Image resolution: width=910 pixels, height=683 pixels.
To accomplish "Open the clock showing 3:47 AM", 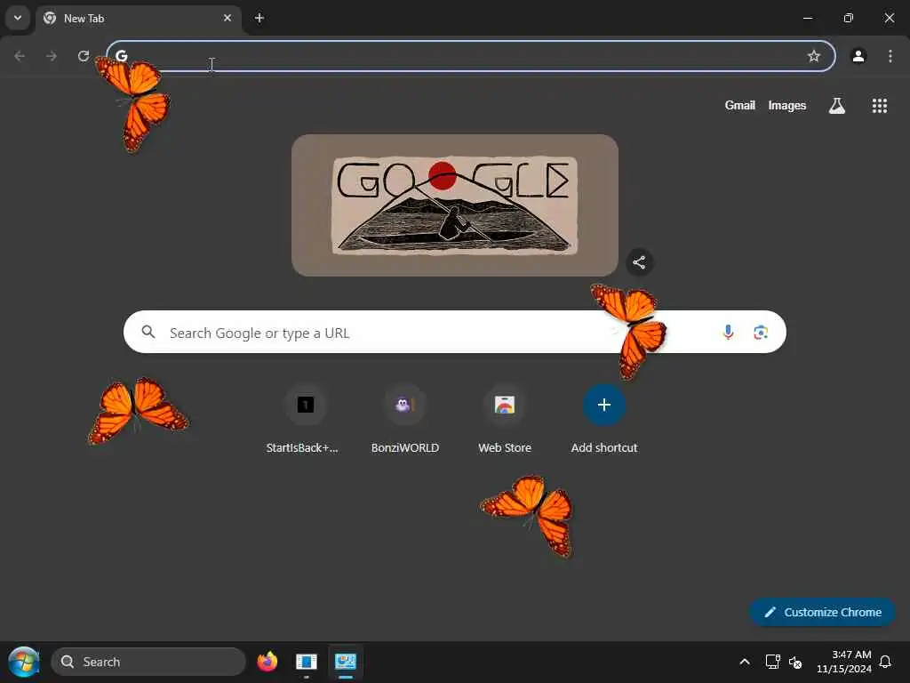I will (x=844, y=662).
